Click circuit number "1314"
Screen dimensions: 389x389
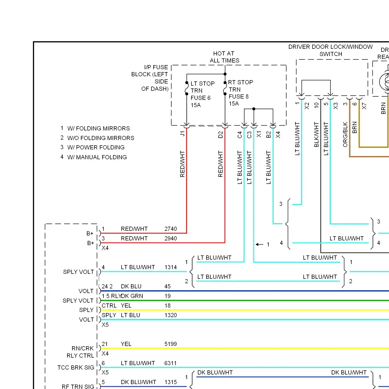(x=171, y=267)
